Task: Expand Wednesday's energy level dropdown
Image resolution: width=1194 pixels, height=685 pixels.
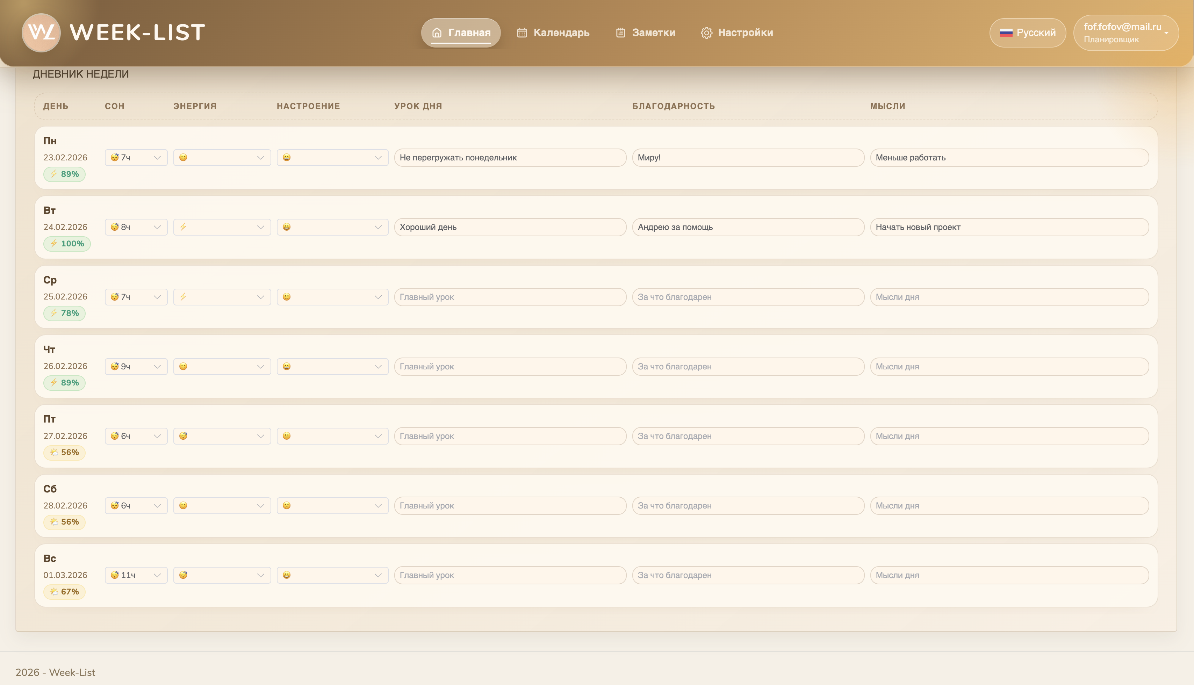Action: tap(222, 297)
